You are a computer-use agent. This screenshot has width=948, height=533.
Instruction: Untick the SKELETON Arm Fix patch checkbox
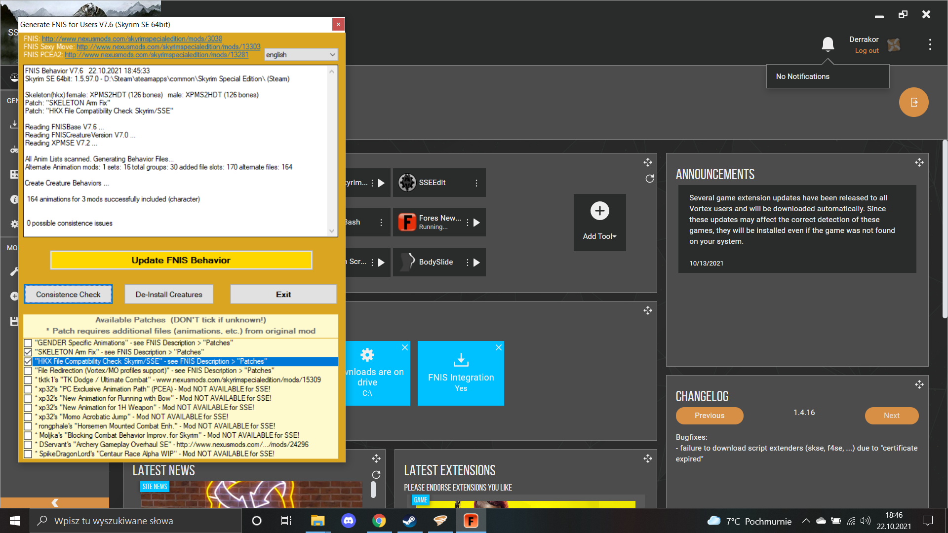point(28,352)
